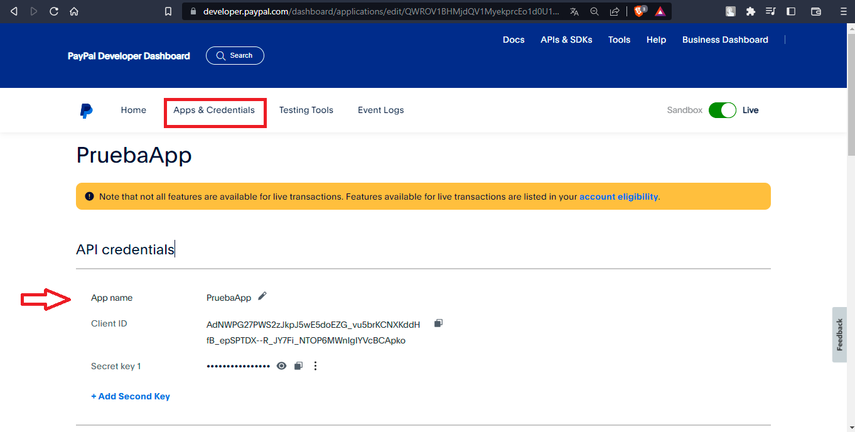The width and height of the screenshot is (855, 432).
Task: Open the Secret key 1 three-dot menu
Action: tap(316, 365)
